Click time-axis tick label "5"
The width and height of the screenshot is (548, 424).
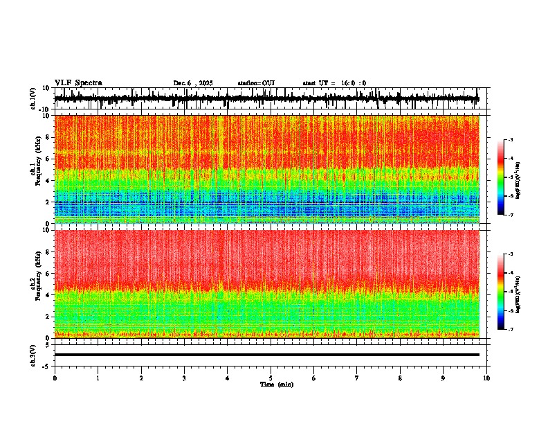pos(271,378)
